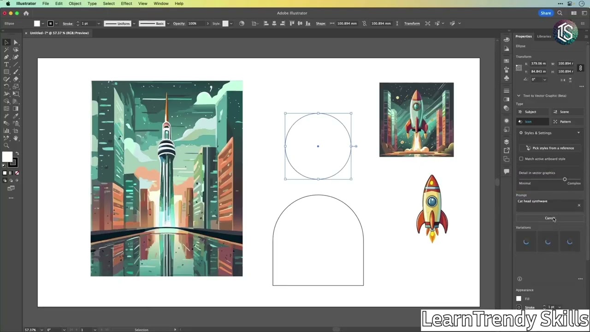Image resolution: width=590 pixels, height=332 pixels.
Task: Open rotation angle dropdown in Transform
Action: tap(544, 79)
